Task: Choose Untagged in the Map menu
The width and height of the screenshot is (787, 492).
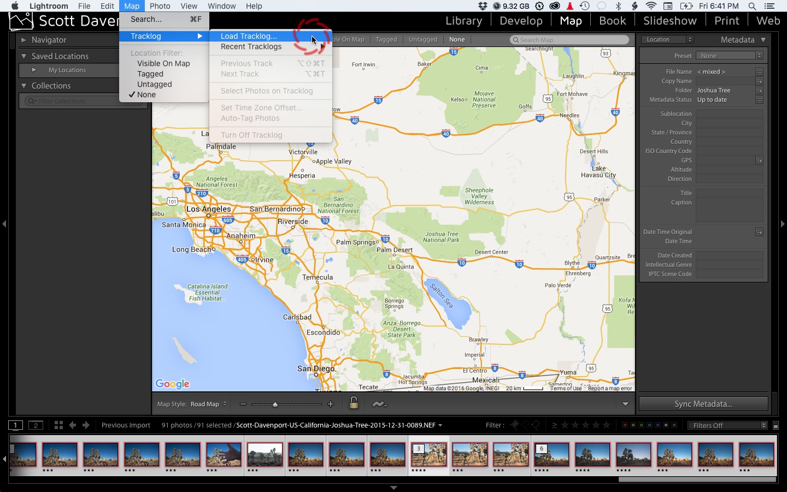Action: click(x=155, y=84)
